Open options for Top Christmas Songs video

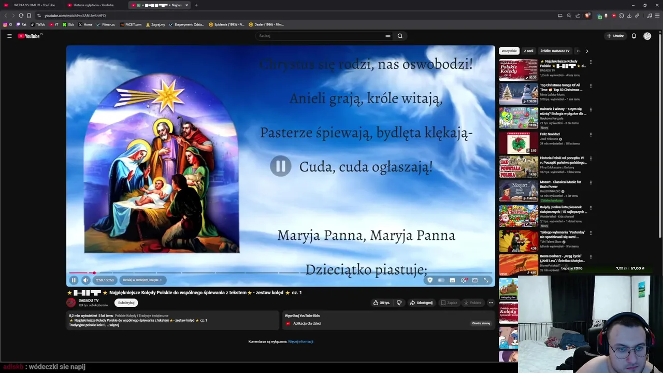[590, 86]
